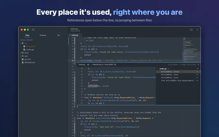Click api breadcrumb in peek panel header
The width and height of the screenshot is (219, 137).
click(88, 65)
